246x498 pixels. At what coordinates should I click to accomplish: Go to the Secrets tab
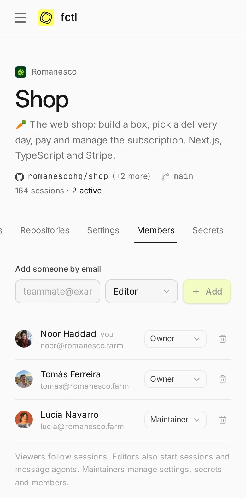tap(208, 230)
